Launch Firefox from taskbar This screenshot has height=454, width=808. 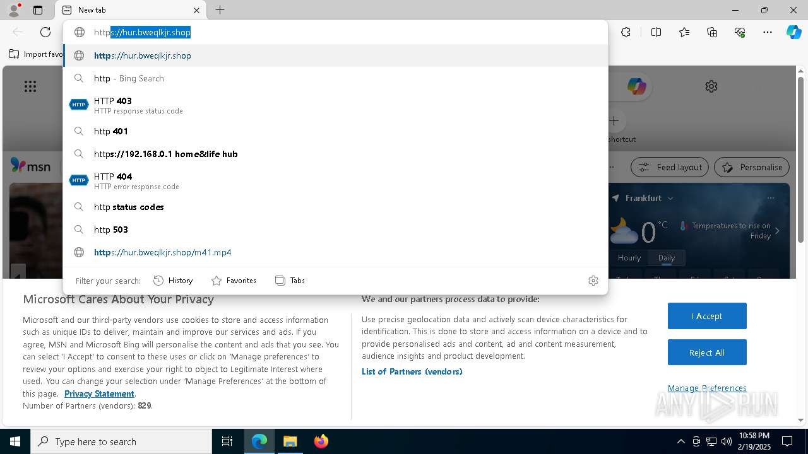(x=321, y=441)
